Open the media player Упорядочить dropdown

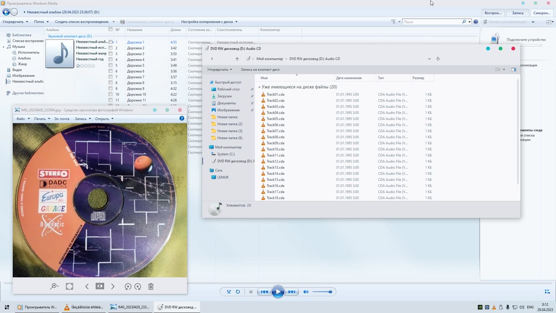coord(15,22)
